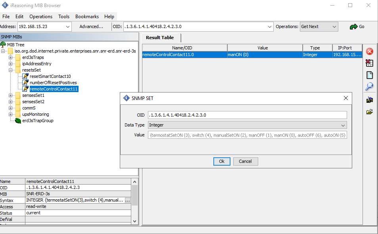Click the Advanced... button
The height and width of the screenshot is (234, 378).
click(91, 26)
